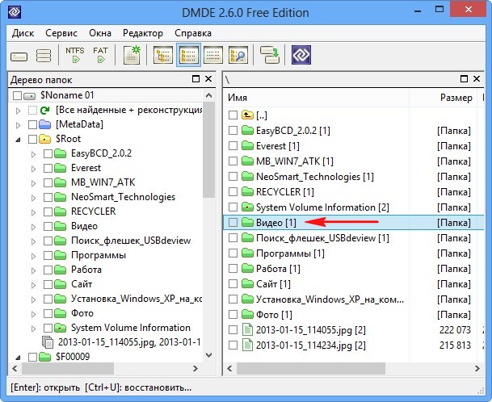Check the box next to Everest [1] in file list

233,146
